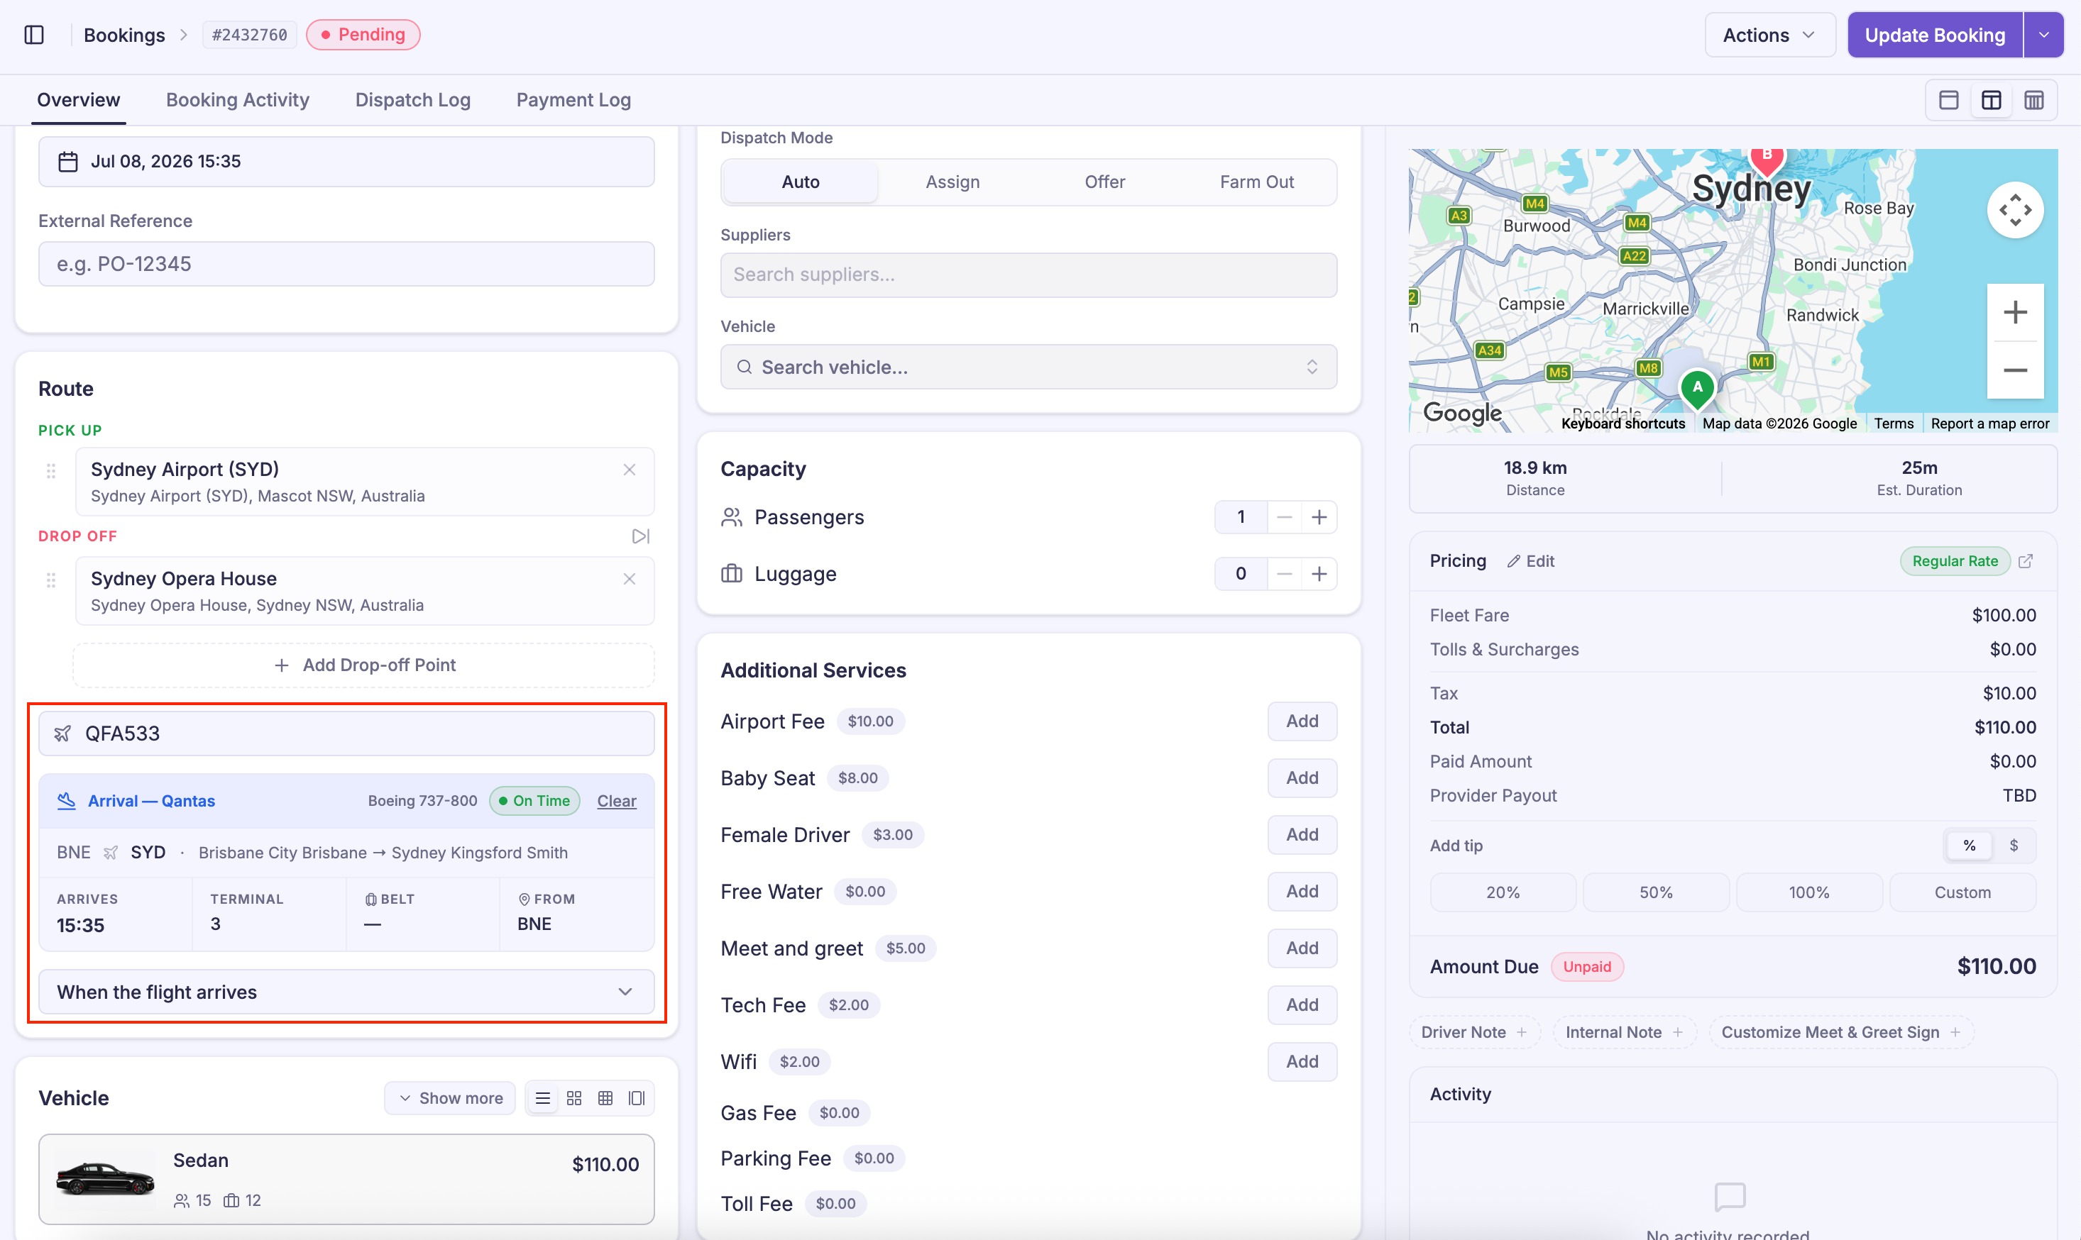Select the Sedan vehicle card
This screenshot has width=2081, height=1240.
coord(346,1179)
